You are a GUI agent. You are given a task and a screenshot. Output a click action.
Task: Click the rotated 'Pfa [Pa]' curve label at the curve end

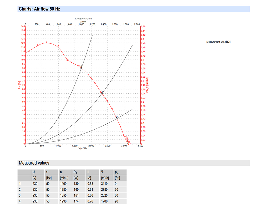pyautogui.click(x=128, y=140)
